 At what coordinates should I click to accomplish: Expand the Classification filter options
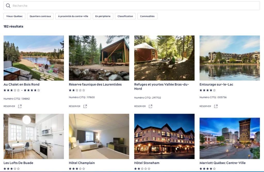click(x=125, y=16)
